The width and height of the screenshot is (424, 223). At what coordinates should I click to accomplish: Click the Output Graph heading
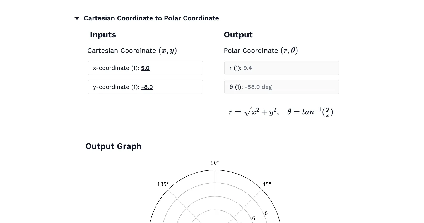coord(113,146)
